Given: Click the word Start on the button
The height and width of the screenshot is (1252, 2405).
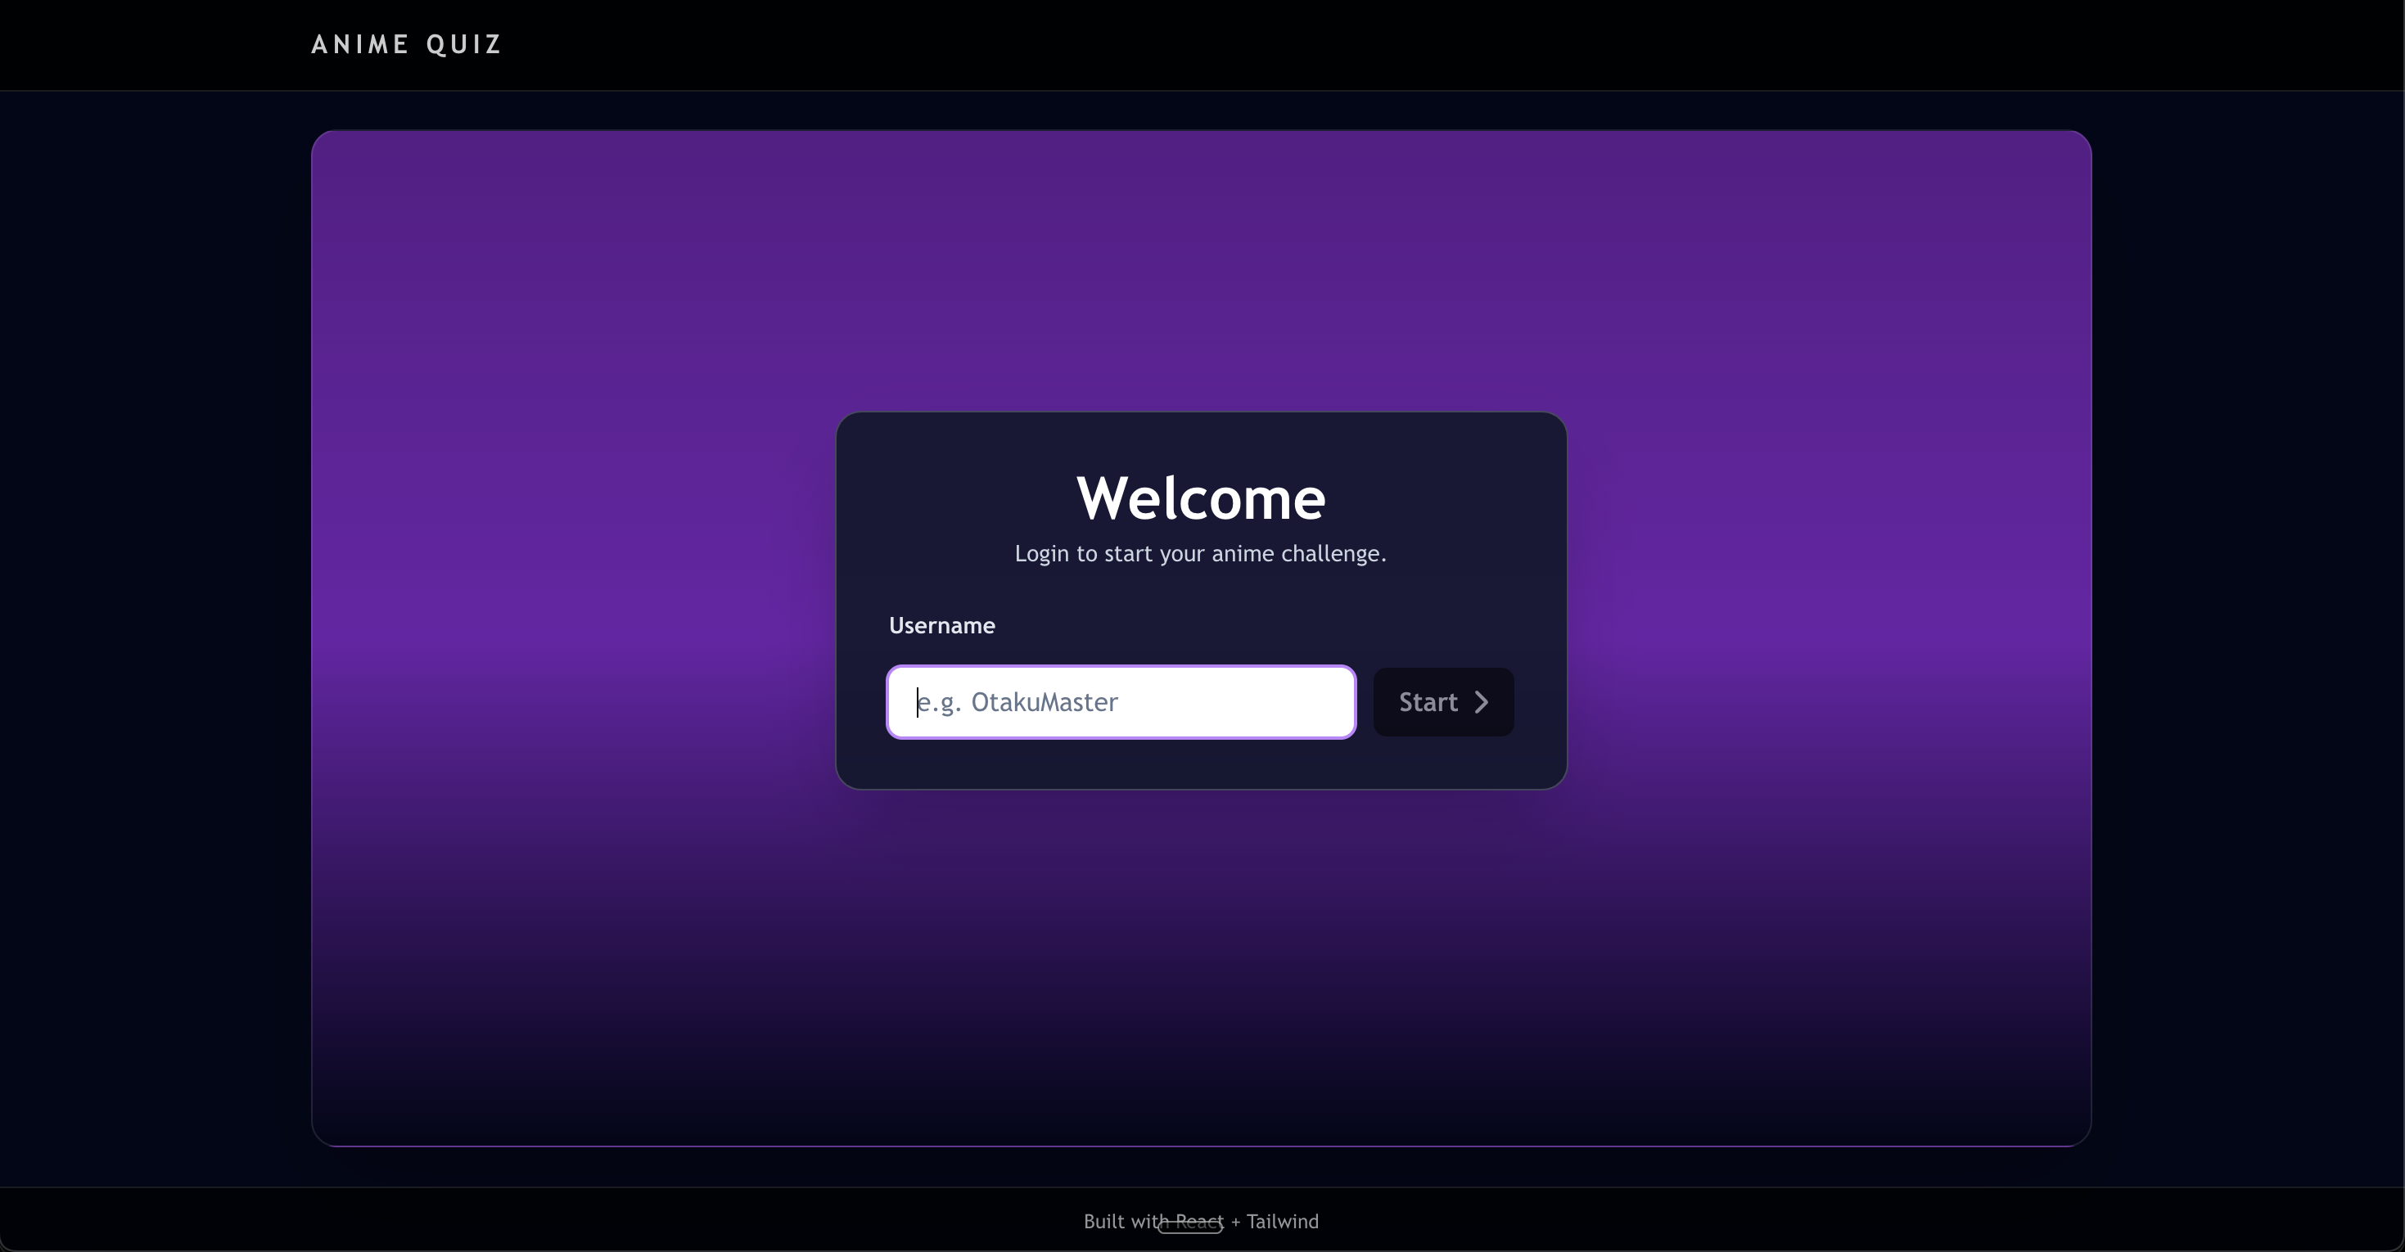Looking at the screenshot, I should coord(1428,702).
